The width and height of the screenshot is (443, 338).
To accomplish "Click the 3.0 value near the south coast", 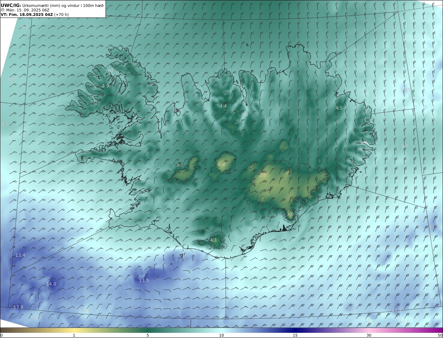I will click(290, 215).
